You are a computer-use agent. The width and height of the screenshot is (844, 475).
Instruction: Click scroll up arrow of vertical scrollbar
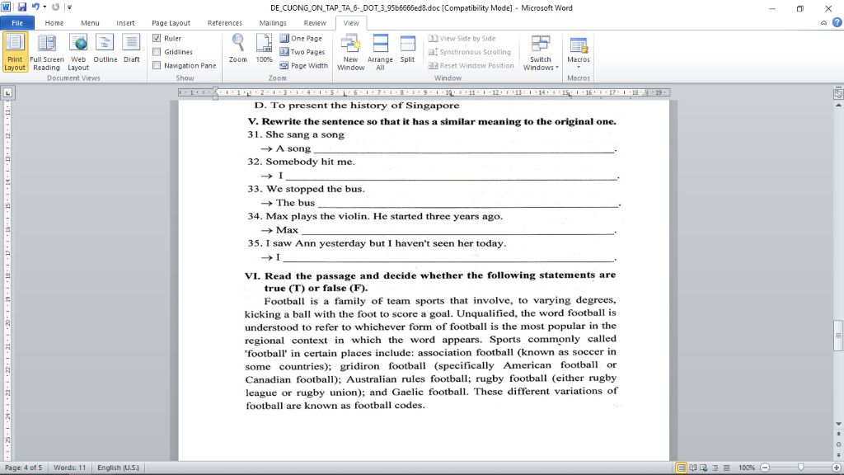point(838,105)
